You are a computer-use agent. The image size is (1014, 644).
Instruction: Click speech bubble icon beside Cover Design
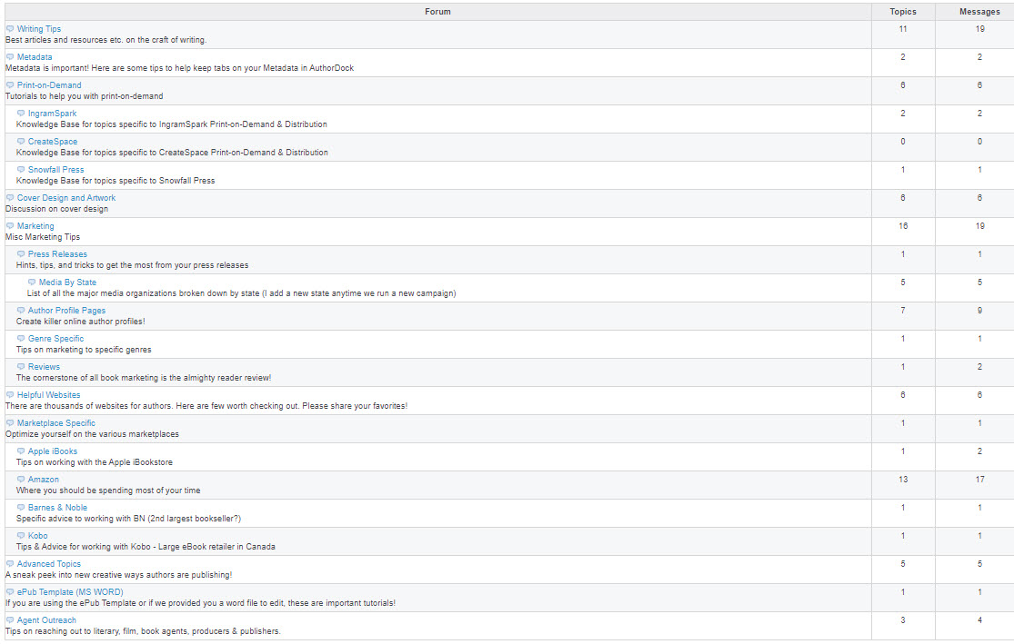click(10, 198)
